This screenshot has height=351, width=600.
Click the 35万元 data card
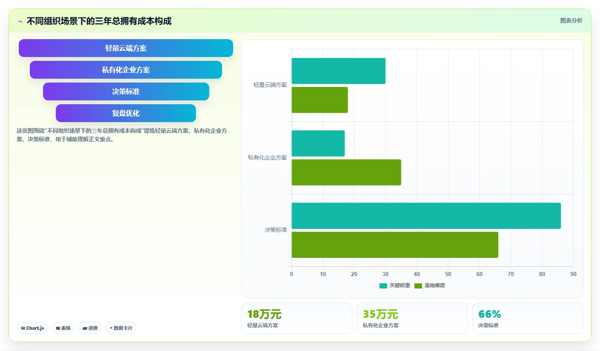pos(412,318)
